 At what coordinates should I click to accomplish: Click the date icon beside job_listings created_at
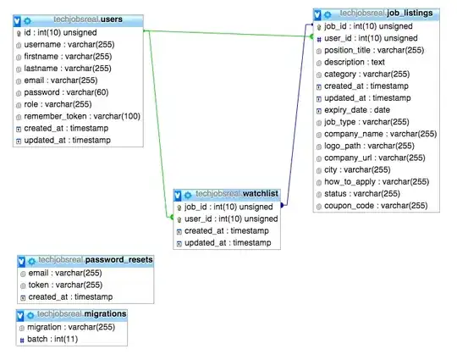pyautogui.click(x=319, y=87)
